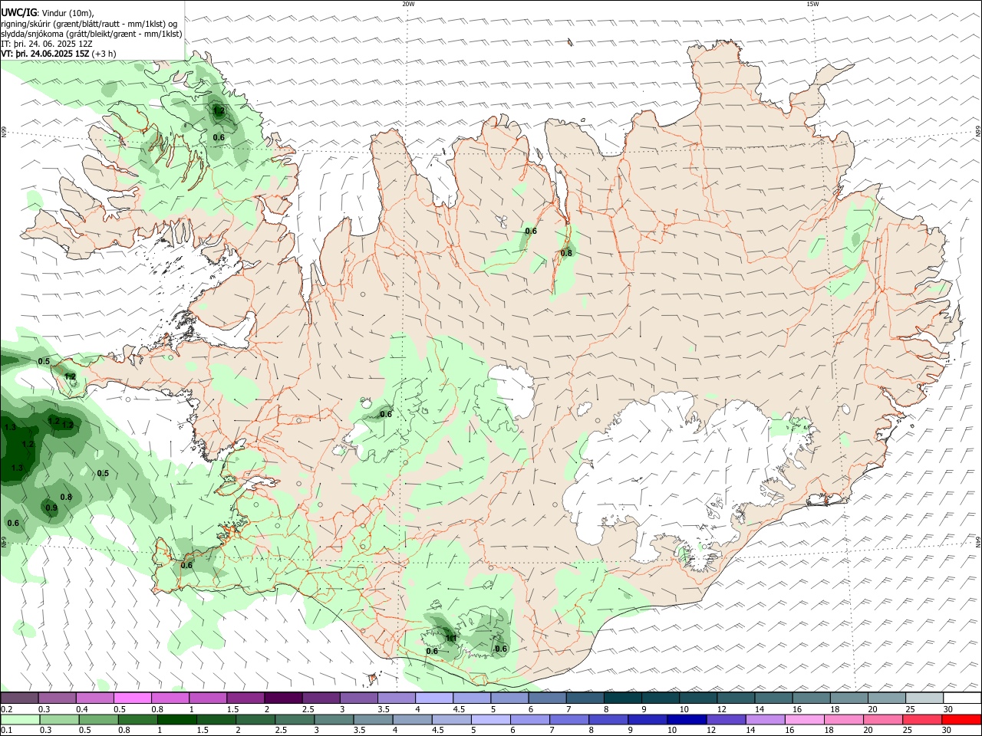Pick the bright pink 0.5–0.8 snow swatch

coord(133,698)
